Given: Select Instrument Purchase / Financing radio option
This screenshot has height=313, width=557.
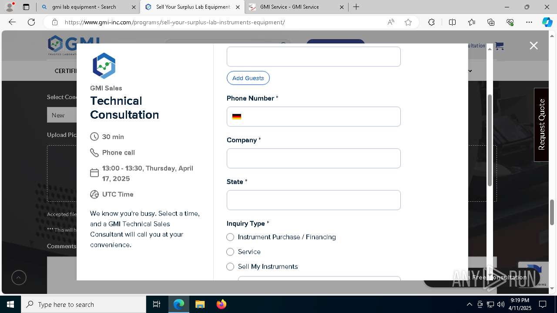Looking at the screenshot, I should 230,237.
